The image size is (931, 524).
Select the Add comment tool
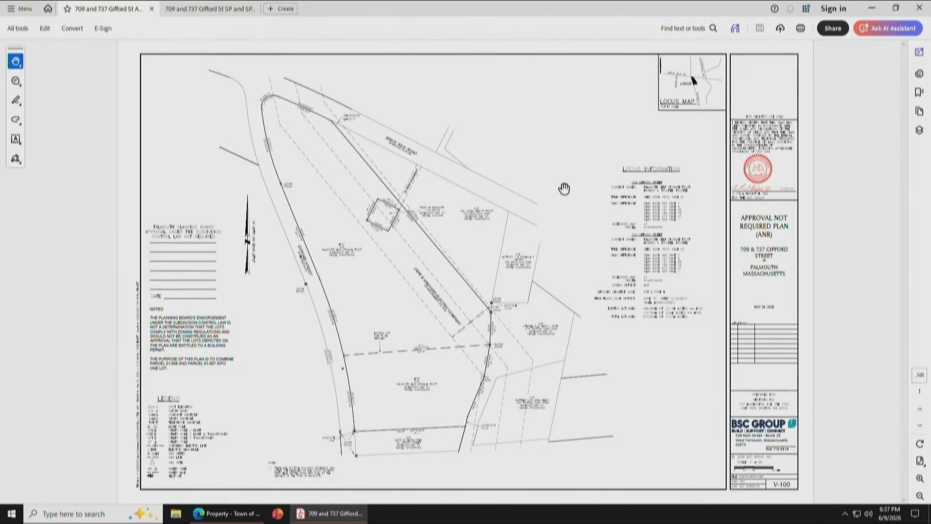point(16,81)
